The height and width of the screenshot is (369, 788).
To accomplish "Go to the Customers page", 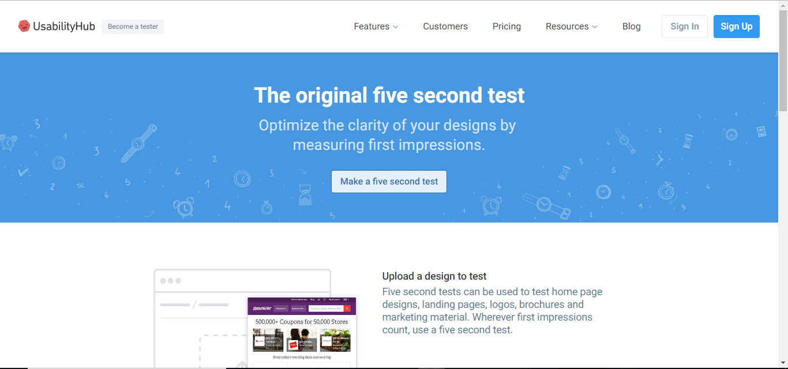I will pos(445,27).
